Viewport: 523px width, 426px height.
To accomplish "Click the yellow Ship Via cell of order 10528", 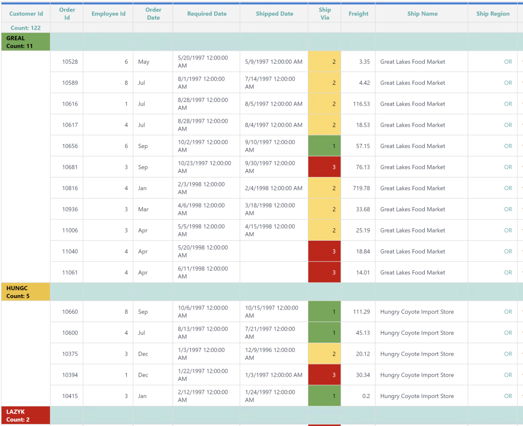I will click(324, 62).
